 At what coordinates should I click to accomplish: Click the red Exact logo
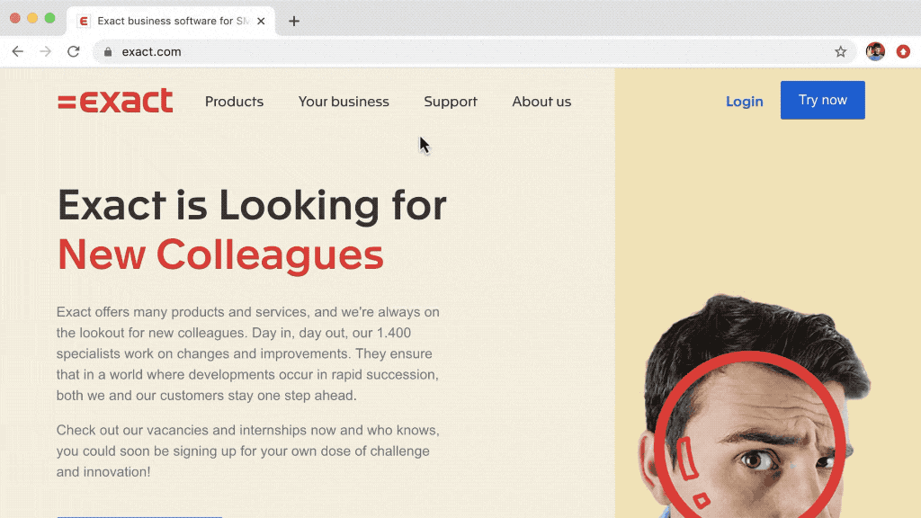pos(115,102)
